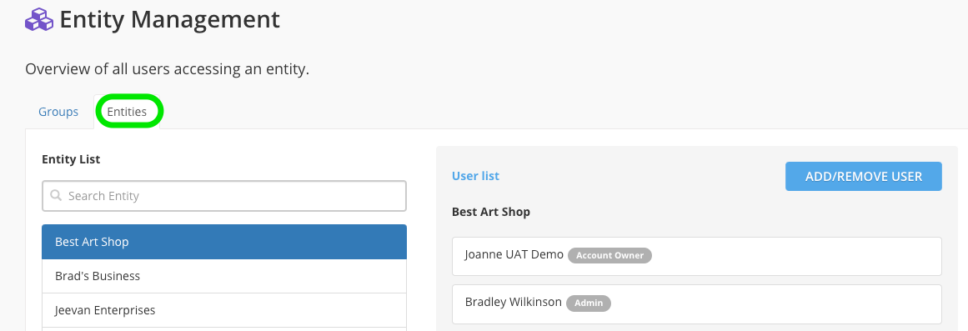Click the purple cubes Entity Management icon
This screenshot has height=331, width=968.
click(39, 20)
